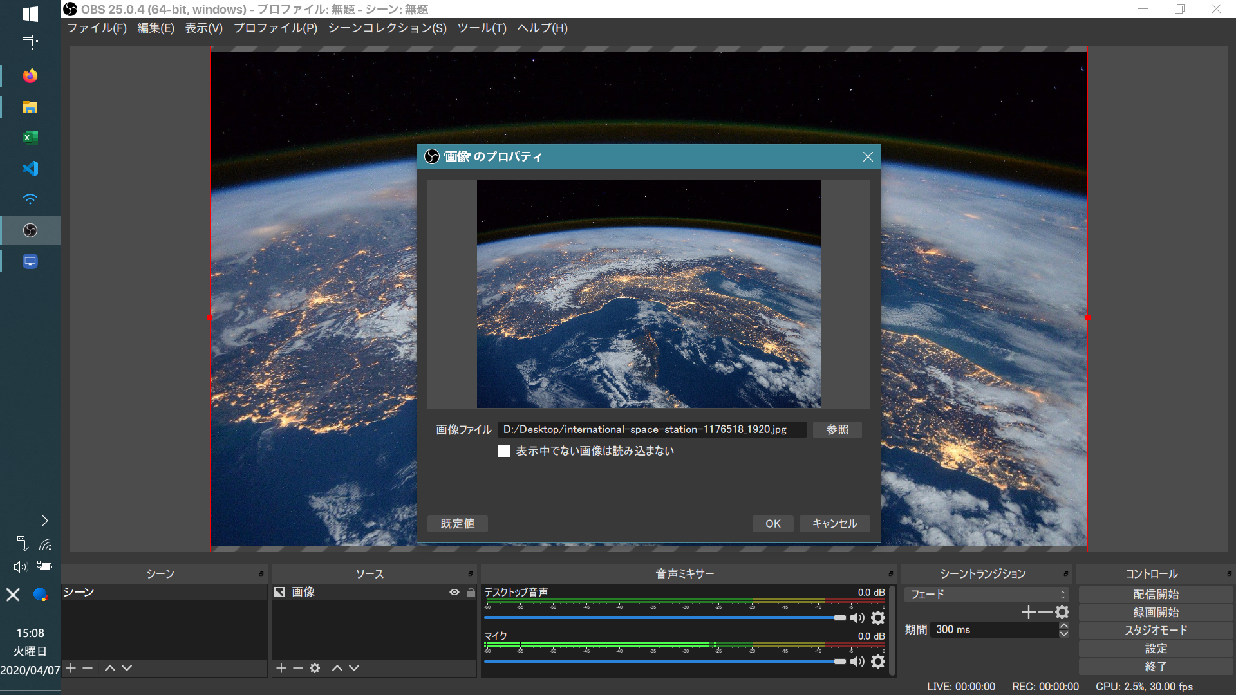Open the ツール(T) menu
This screenshot has height=695, width=1236.
pyautogui.click(x=482, y=28)
